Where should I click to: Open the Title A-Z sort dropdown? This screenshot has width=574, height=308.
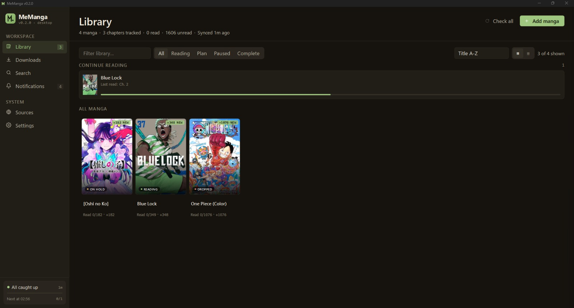481,53
